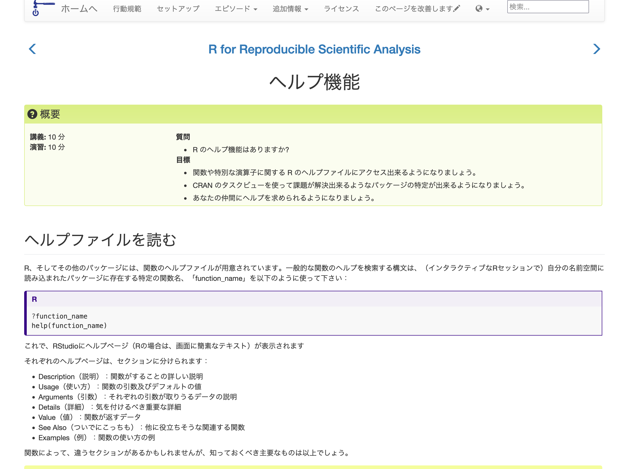Open the 行動規範 page

point(127,9)
